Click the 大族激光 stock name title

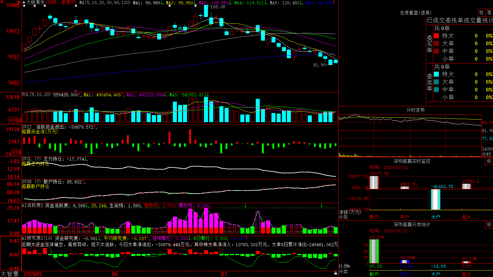[35, 2]
